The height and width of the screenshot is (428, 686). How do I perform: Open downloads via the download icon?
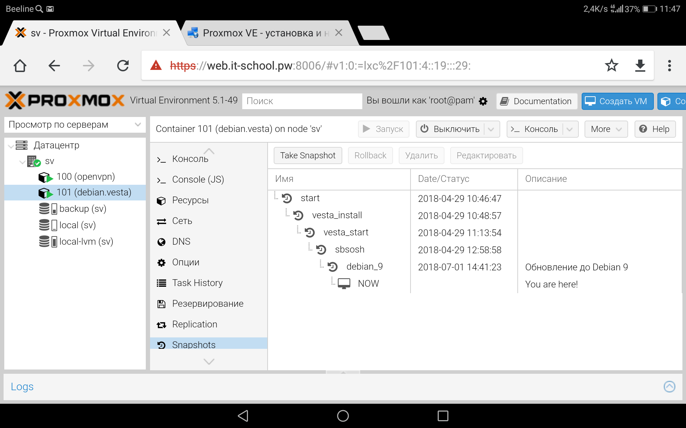(640, 66)
